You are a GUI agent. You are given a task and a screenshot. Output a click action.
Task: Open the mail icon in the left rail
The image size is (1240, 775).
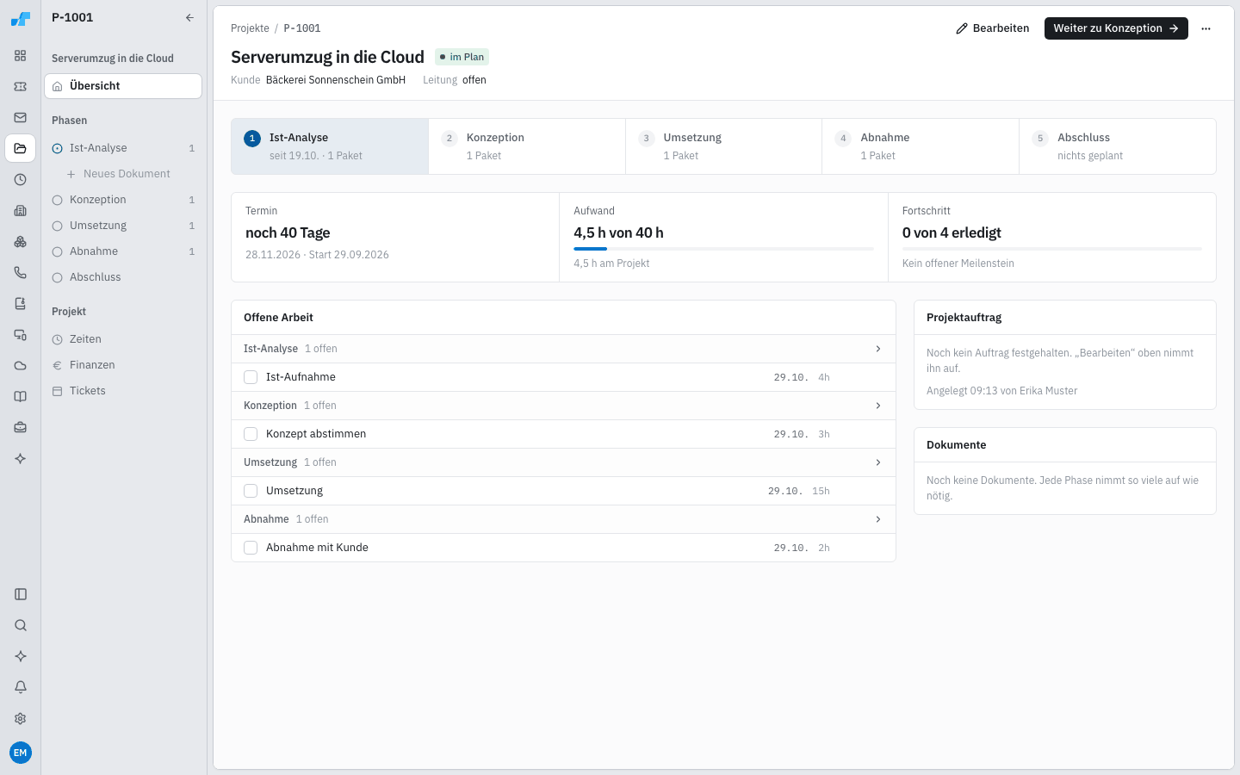21,117
